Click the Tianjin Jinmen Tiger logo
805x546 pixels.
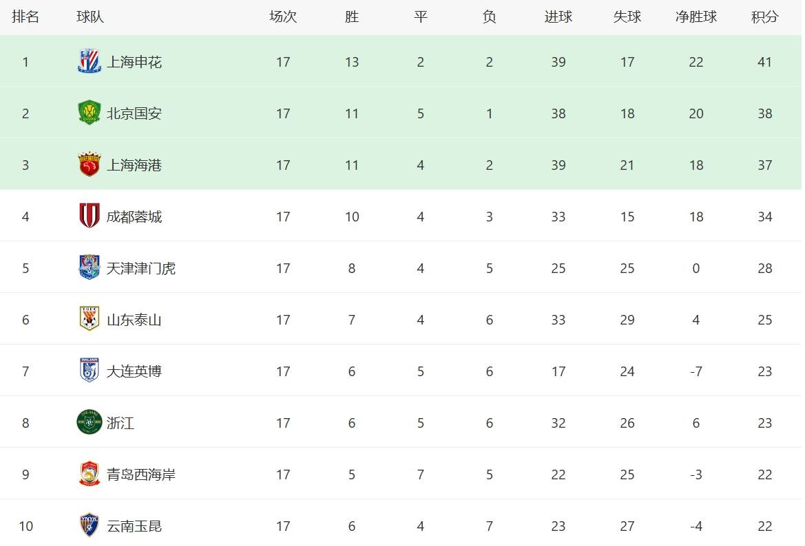[x=89, y=268]
